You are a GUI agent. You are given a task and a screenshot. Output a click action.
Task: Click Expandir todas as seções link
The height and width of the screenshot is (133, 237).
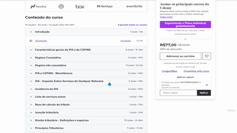point(133,25)
